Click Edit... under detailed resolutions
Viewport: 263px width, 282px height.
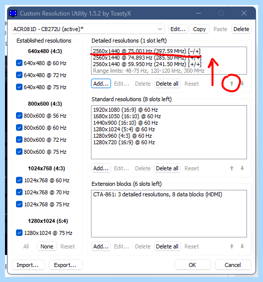click(x=121, y=84)
